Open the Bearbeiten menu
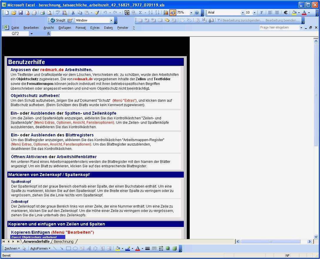This screenshot has width=320, height=259. click(x=31, y=28)
